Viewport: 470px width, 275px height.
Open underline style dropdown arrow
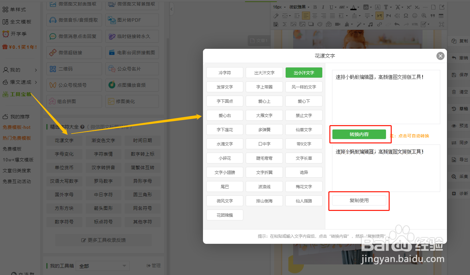pos(335,7)
